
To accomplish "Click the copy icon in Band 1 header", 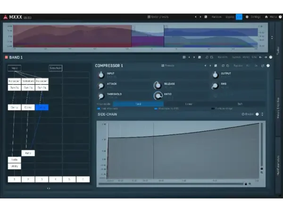I will coord(207,57).
